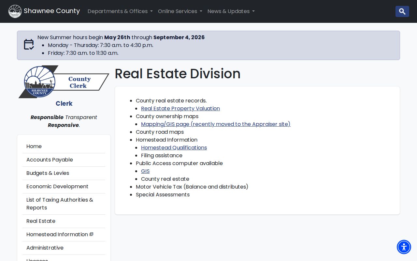
Task: Click 'Public Access computer available' text
Action: point(179,163)
